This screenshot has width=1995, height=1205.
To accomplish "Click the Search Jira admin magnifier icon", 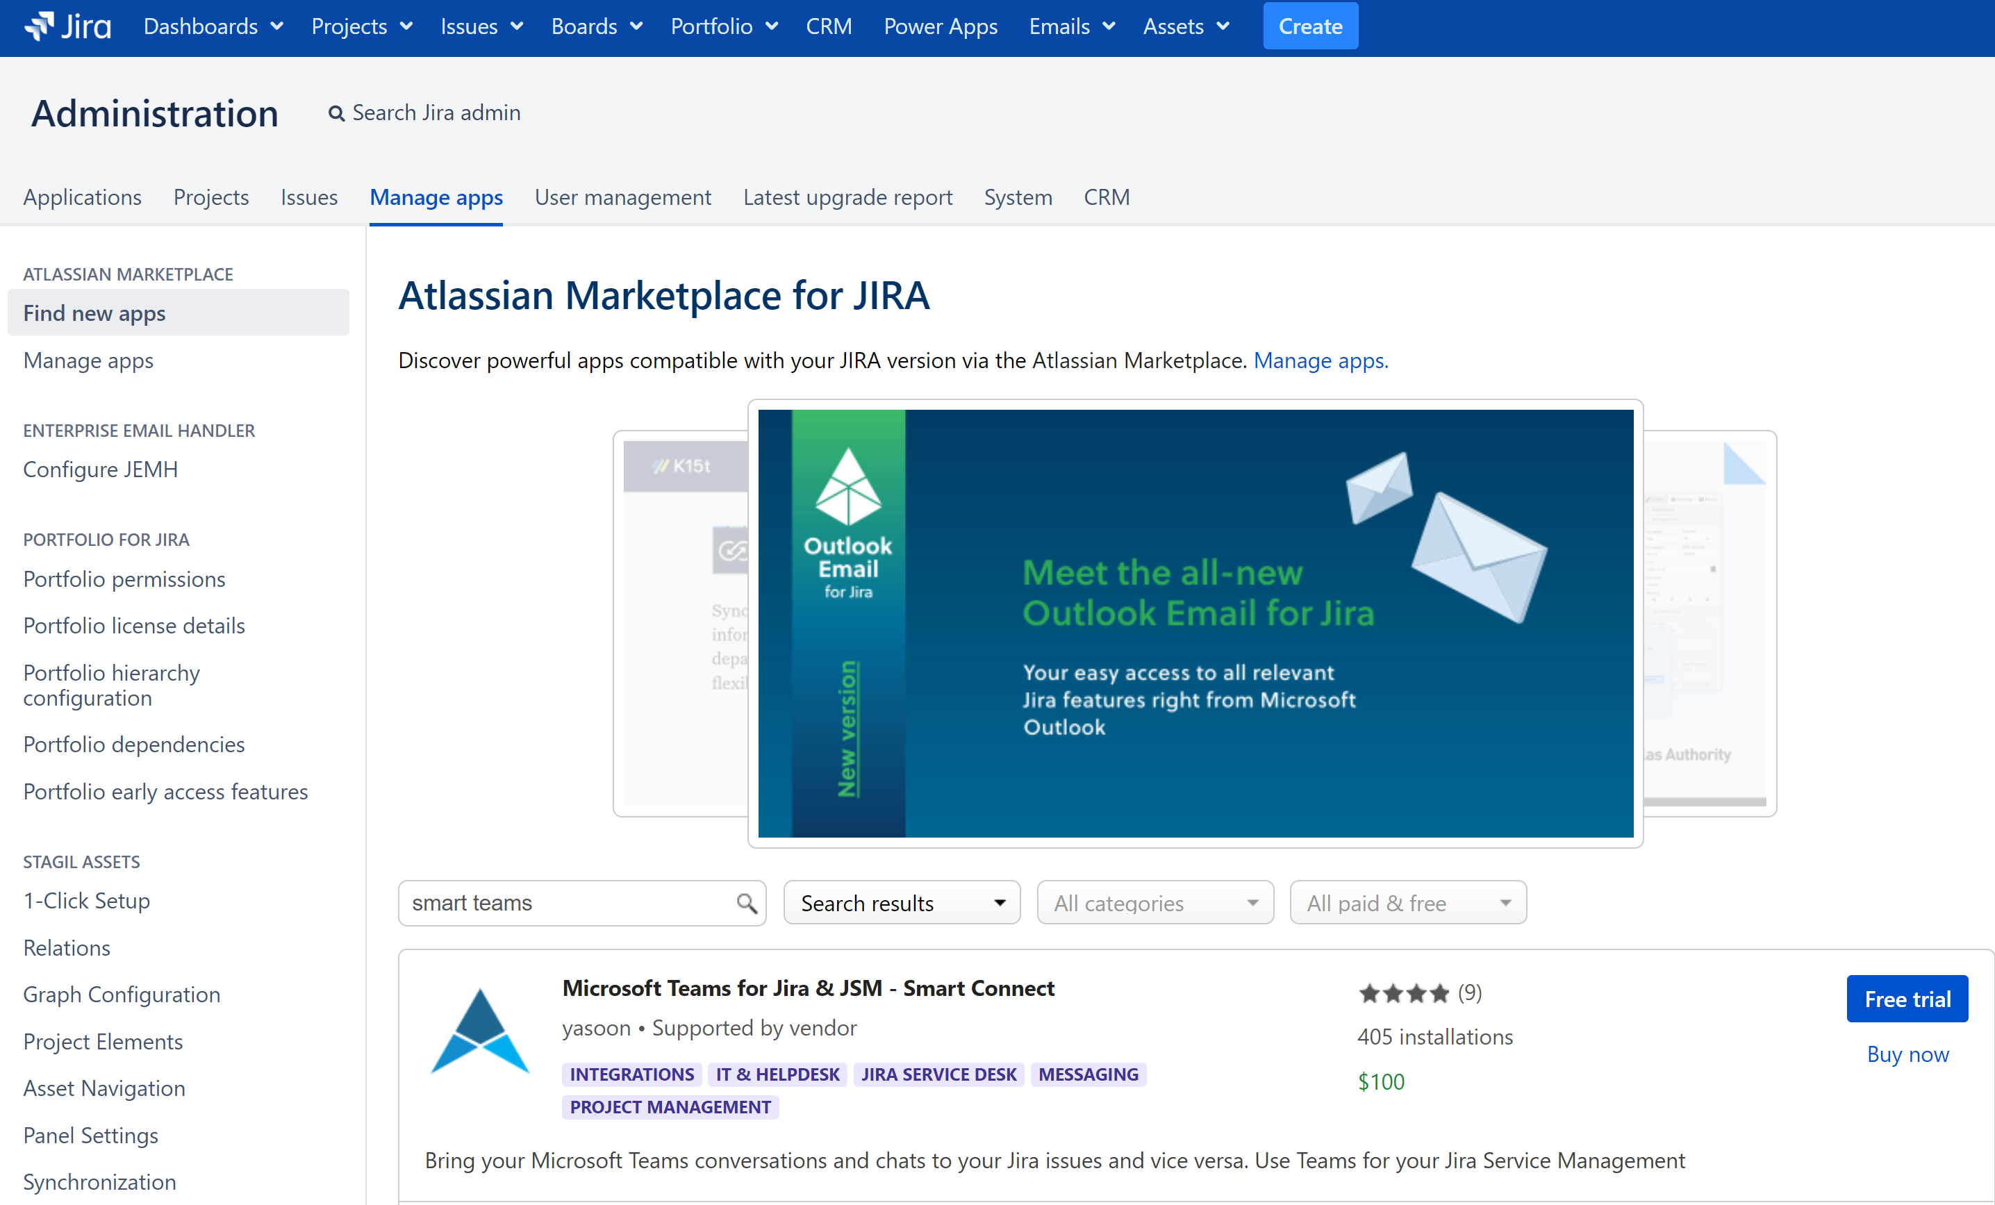I will point(336,114).
